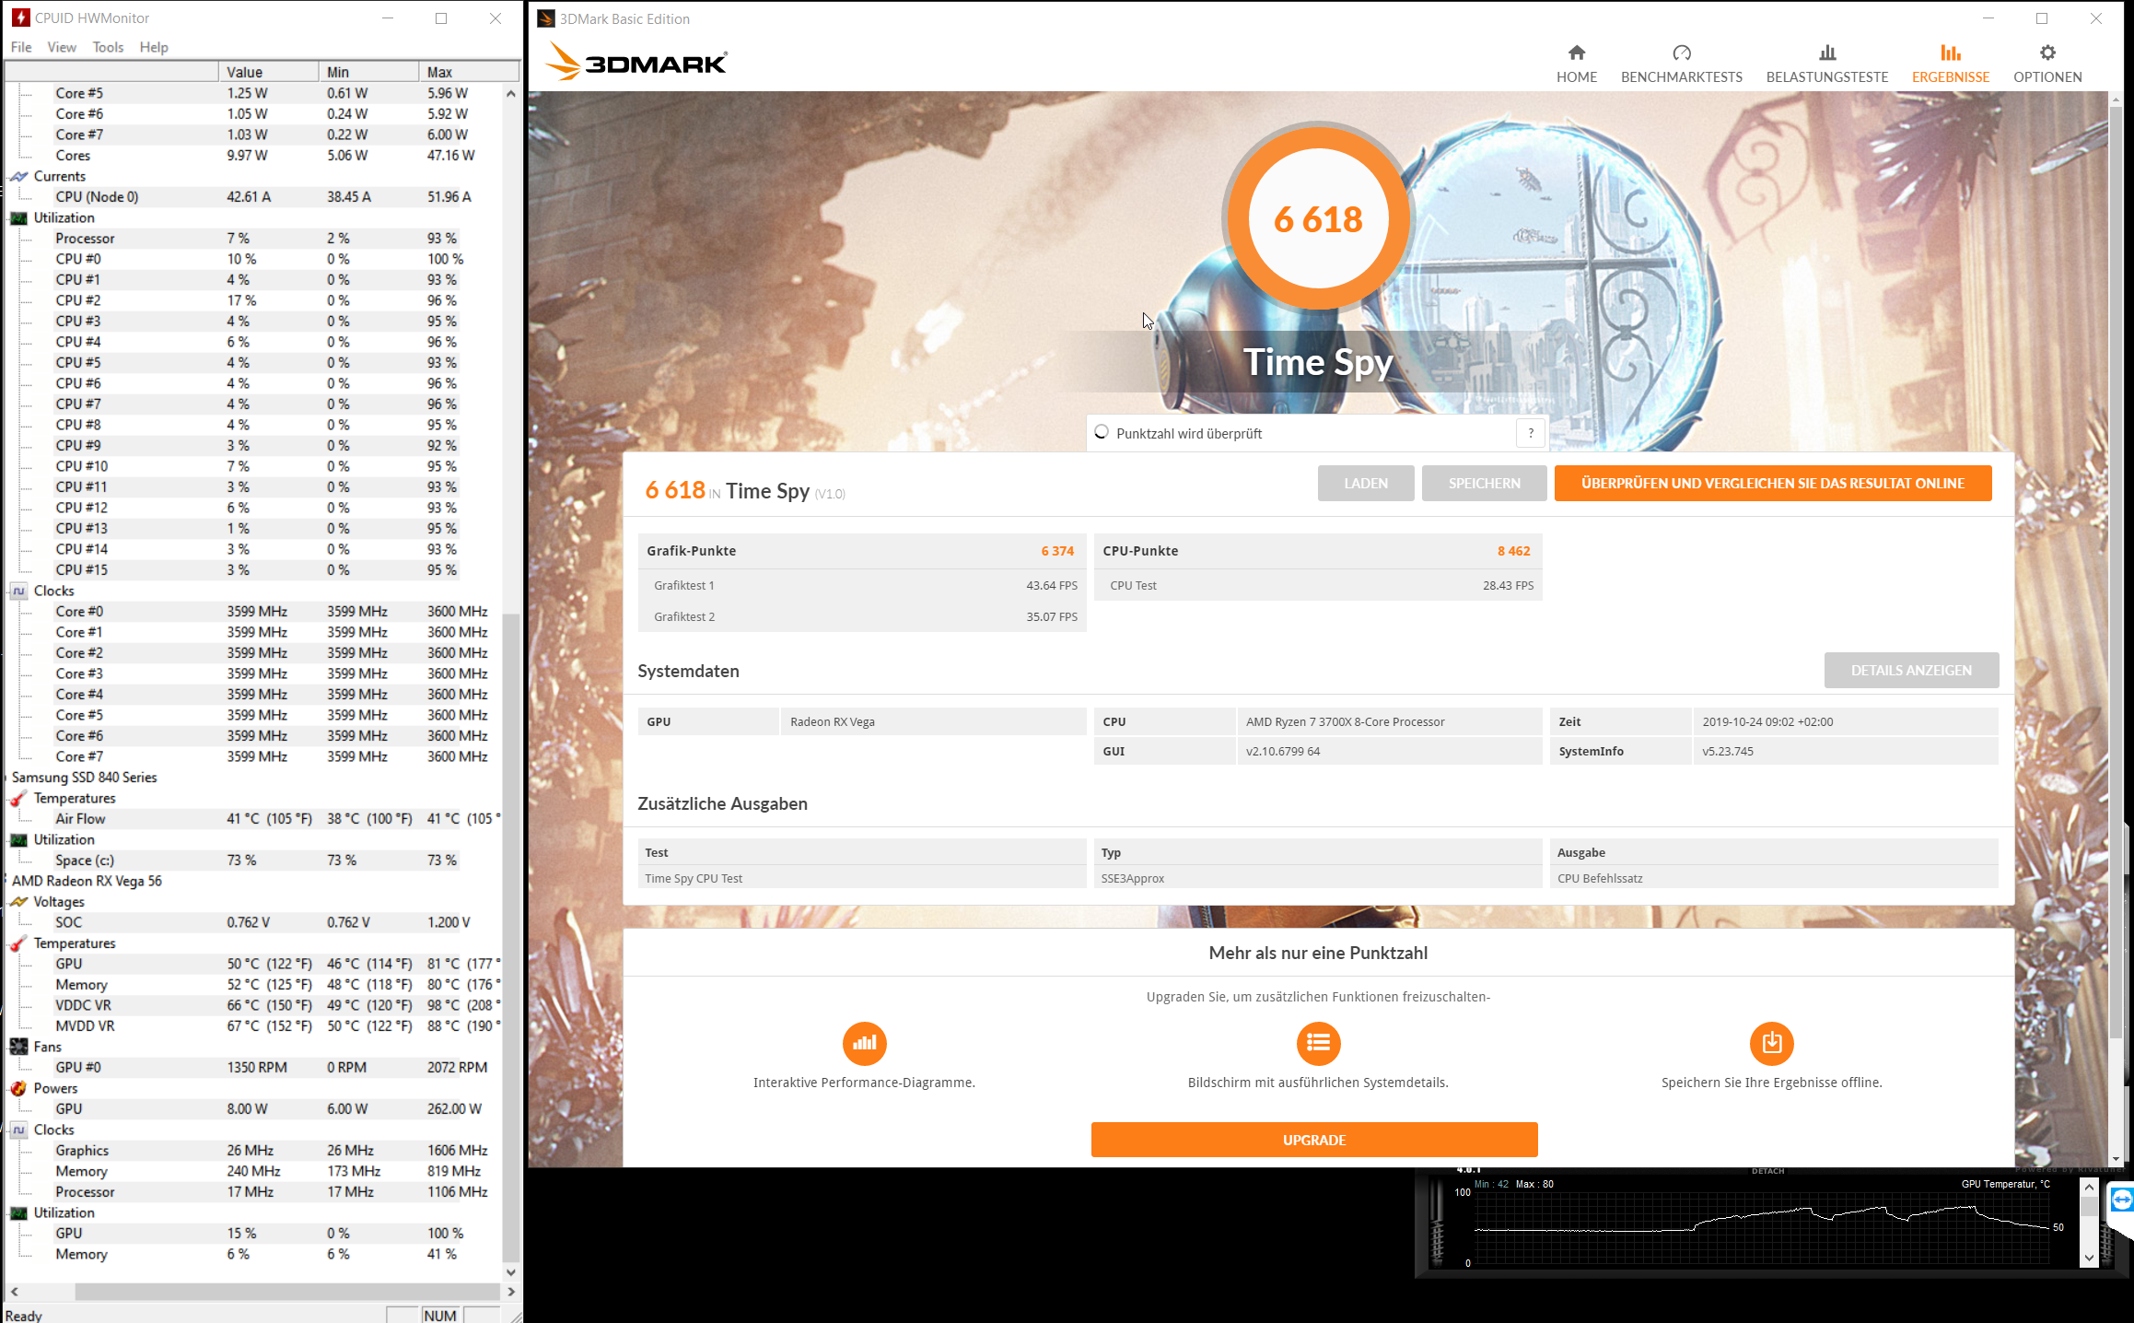Screen dimensions: 2134x1323
Task: Select the ERGEBNISSE section
Action: (1951, 64)
